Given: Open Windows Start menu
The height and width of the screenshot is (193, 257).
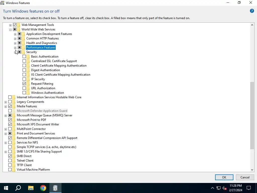Looking at the screenshot, I should 6,188.
